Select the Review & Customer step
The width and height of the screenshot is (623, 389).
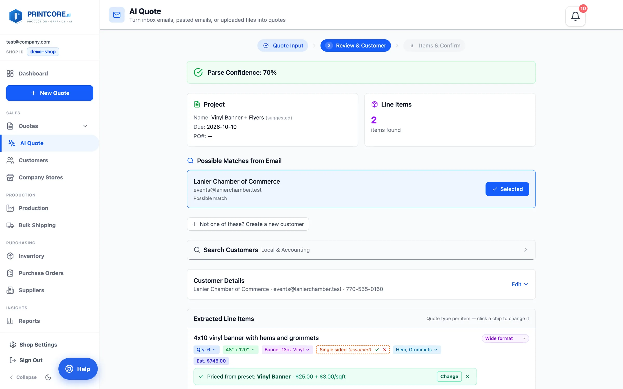355,46
